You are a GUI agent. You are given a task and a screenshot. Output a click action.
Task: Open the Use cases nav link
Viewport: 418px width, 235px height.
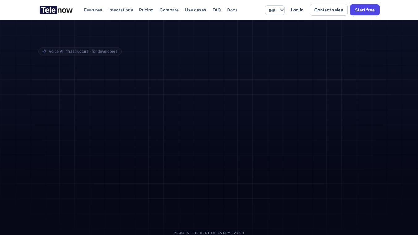(x=195, y=10)
